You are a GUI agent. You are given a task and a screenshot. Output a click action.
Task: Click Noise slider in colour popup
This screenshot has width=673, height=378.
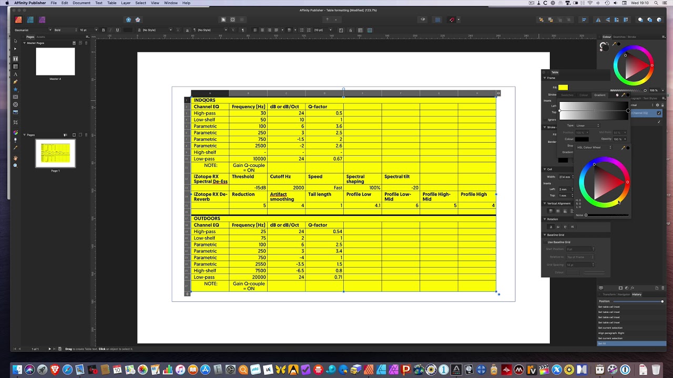click(x=606, y=215)
